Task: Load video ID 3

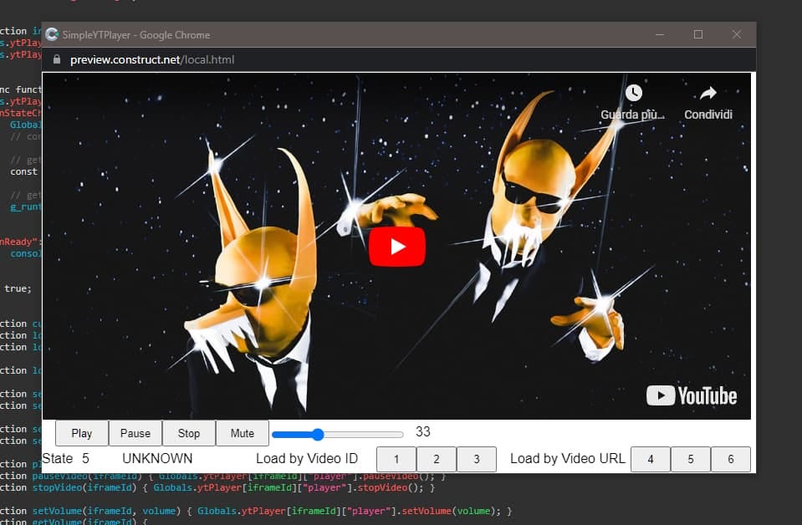Action: pyautogui.click(x=477, y=459)
